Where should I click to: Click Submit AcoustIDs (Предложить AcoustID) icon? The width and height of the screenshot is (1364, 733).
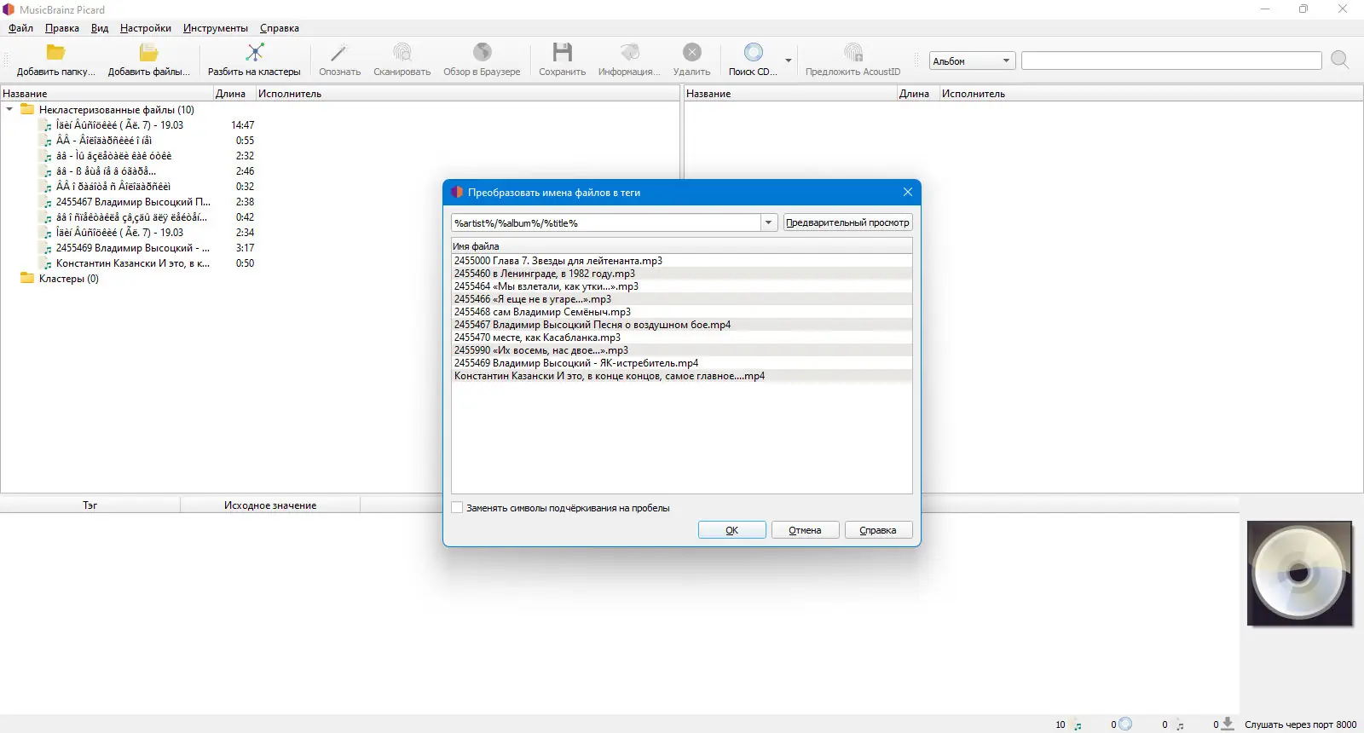(852, 53)
